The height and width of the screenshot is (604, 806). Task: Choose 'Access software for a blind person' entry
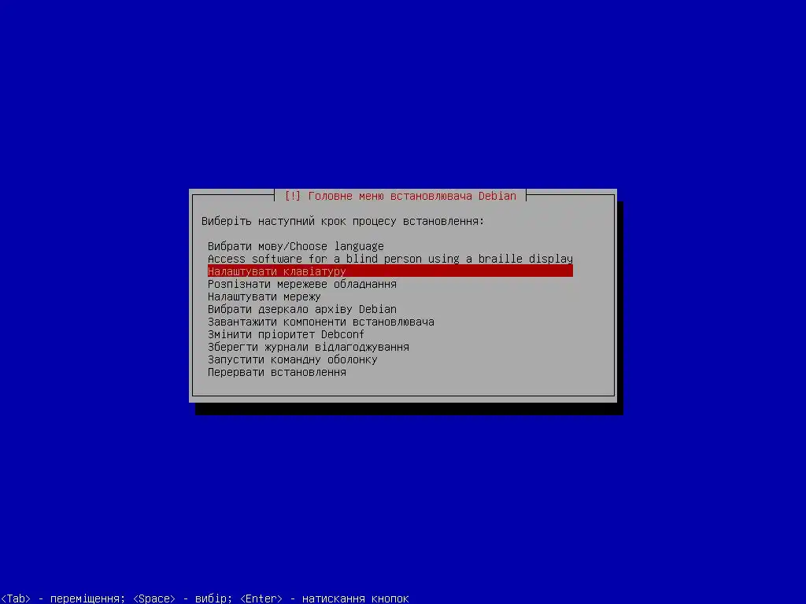(x=390, y=258)
